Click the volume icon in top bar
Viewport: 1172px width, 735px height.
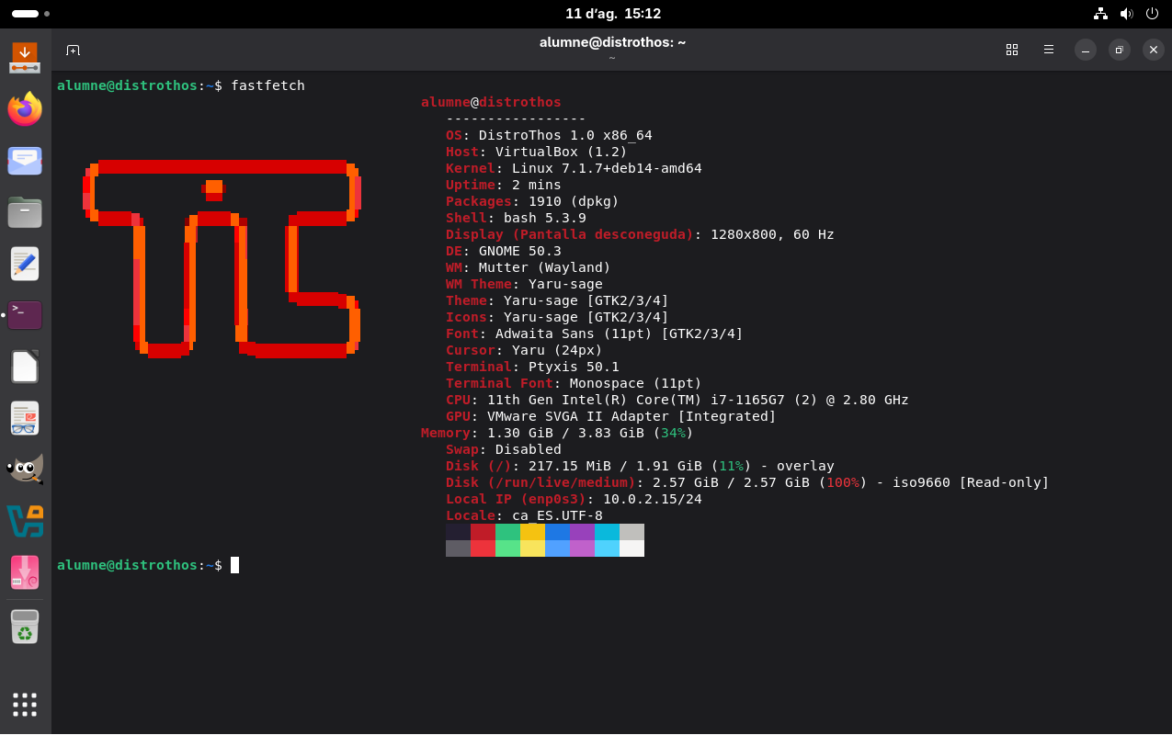pyautogui.click(x=1126, y=14)
